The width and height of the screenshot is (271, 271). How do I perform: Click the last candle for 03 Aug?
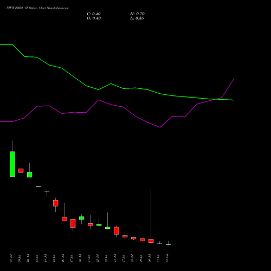point(169,244)
